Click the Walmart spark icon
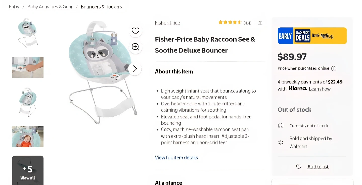362x185 pixels. coord(281,143)
